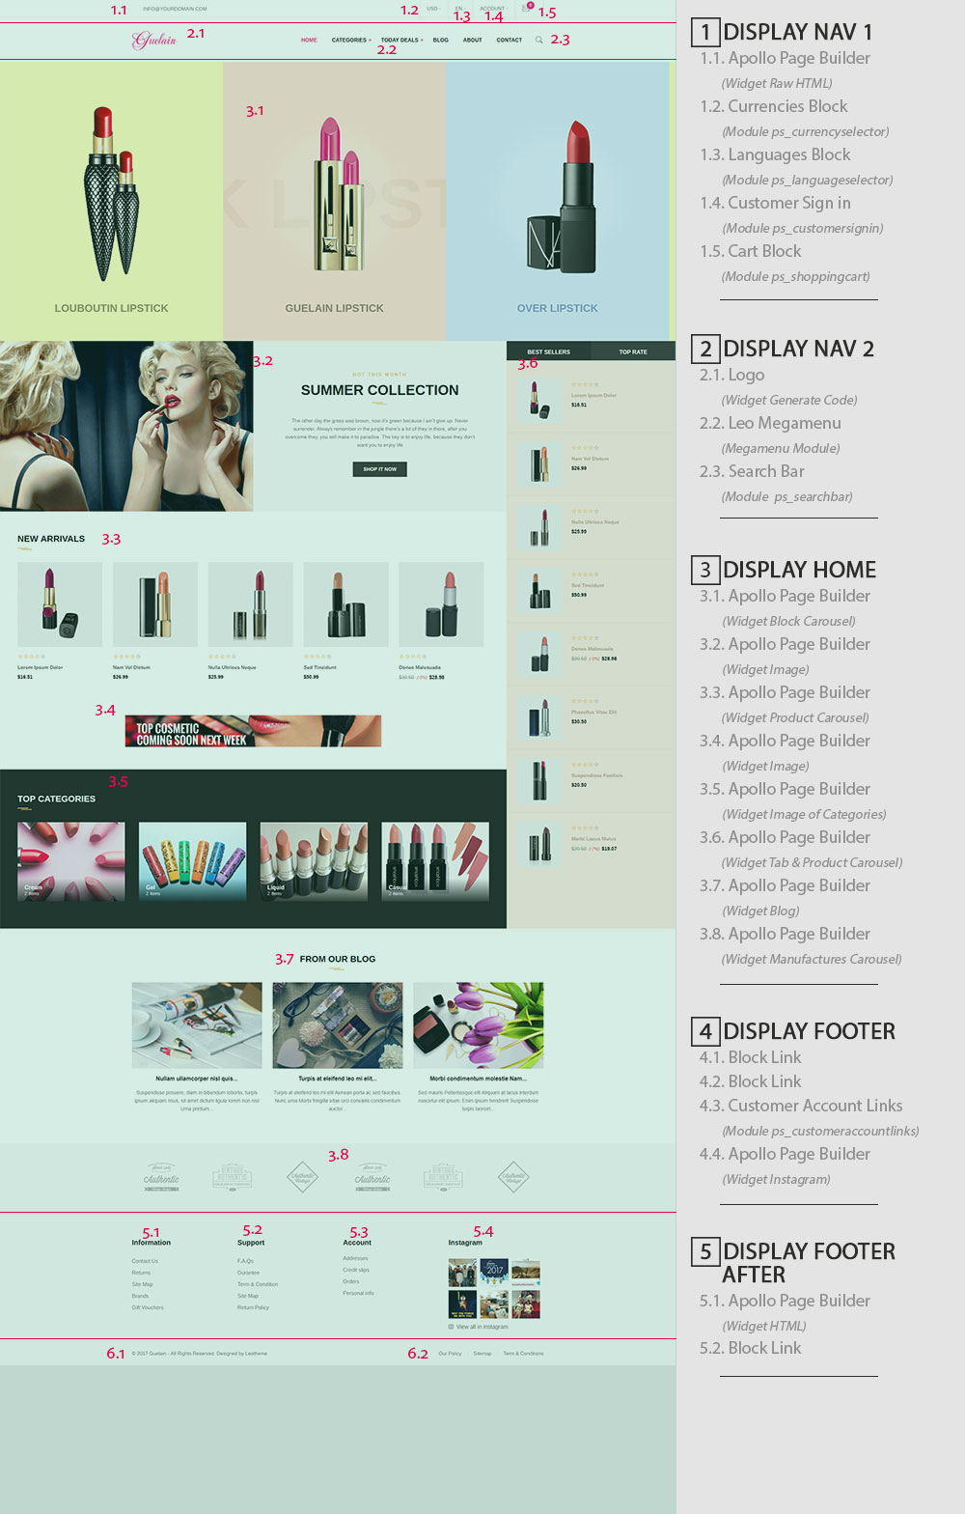
Task: Open the Contact menu item
Action: point(510,41)
